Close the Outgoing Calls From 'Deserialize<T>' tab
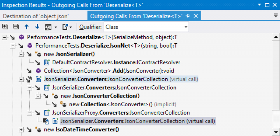 pyautogui.click(x=196, y=16)
